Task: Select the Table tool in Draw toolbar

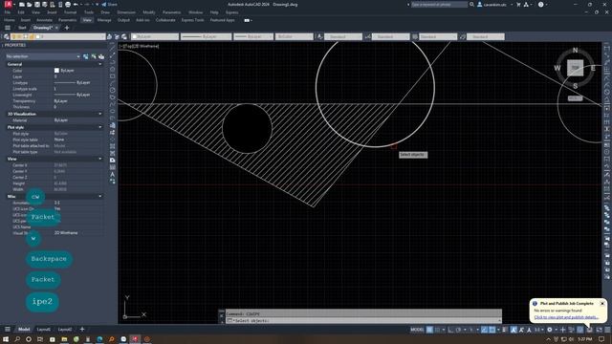Action: (x=113, y=167)
